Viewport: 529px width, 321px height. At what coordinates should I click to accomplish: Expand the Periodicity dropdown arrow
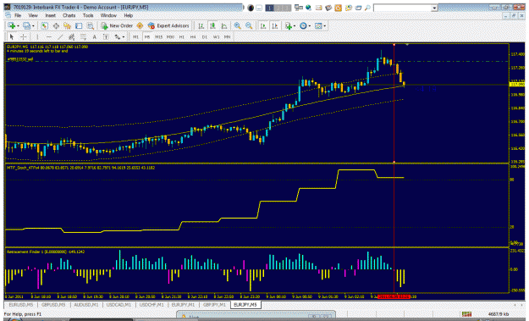coord(310,26)
